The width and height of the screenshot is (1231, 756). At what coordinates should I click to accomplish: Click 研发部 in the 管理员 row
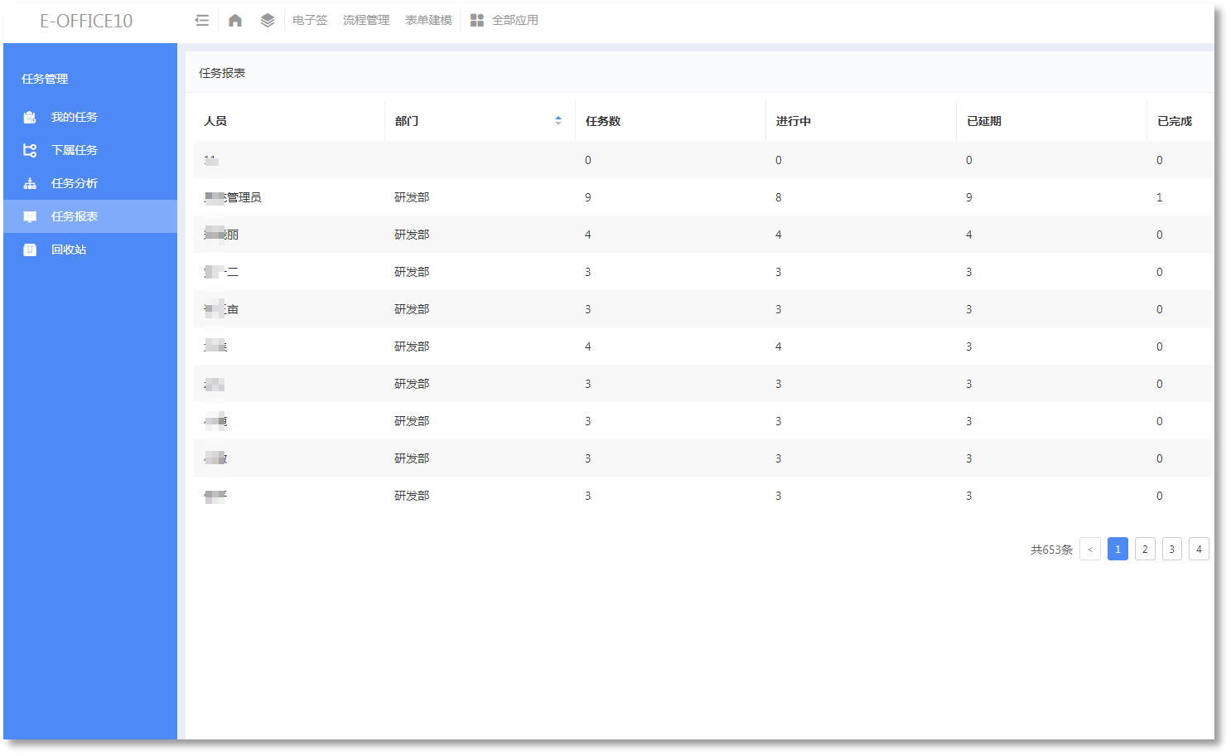click(x=412, y=197)
